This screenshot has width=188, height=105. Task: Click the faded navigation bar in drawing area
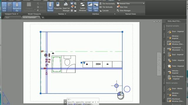[159, 64]
